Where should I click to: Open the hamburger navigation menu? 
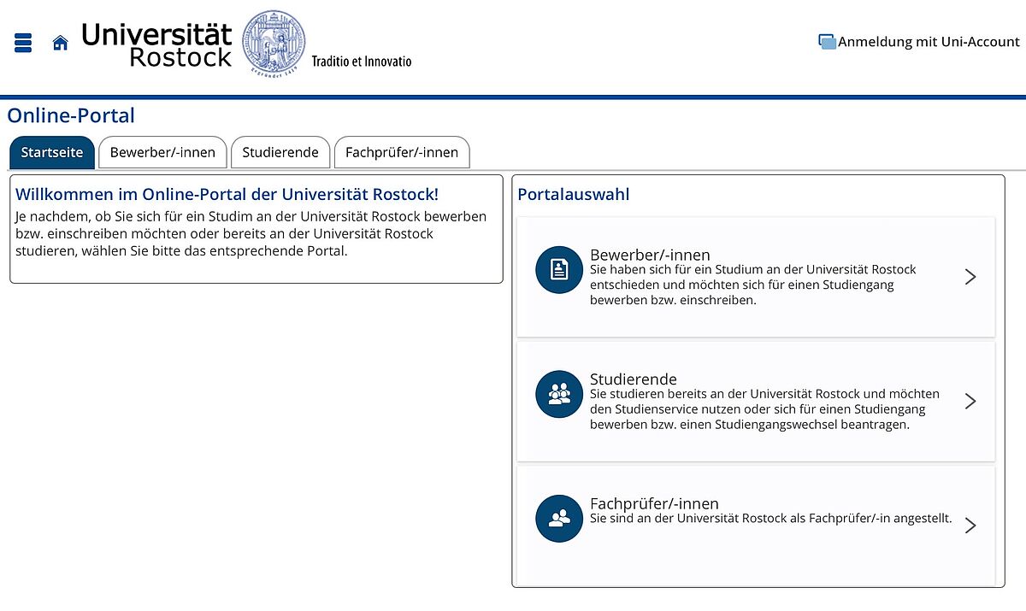[23, 43]
